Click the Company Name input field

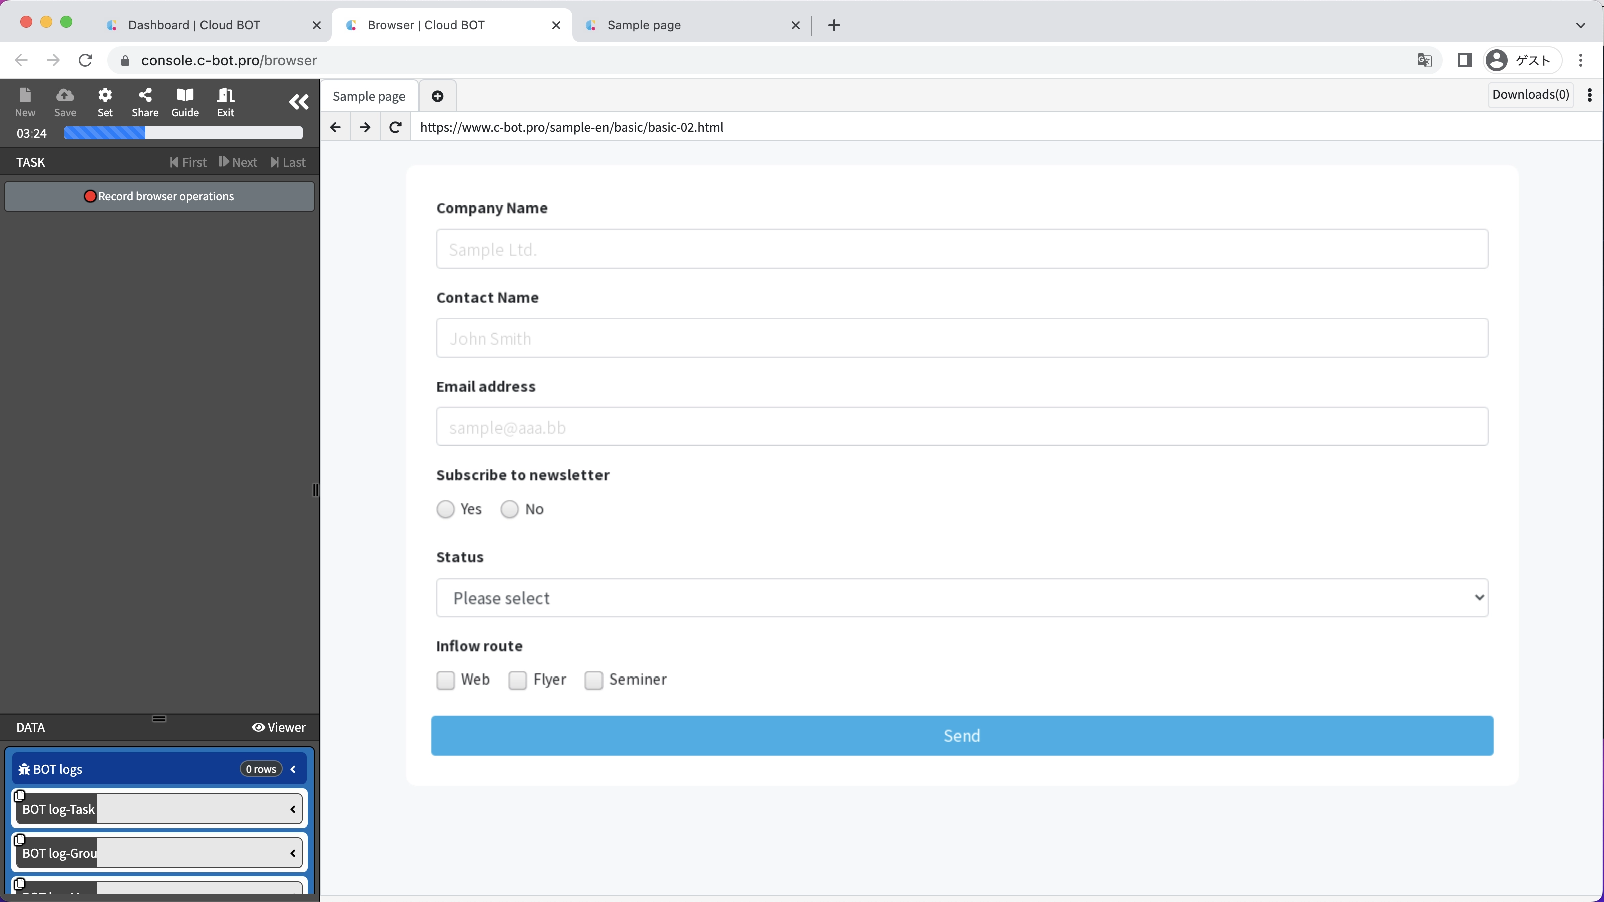961,249
